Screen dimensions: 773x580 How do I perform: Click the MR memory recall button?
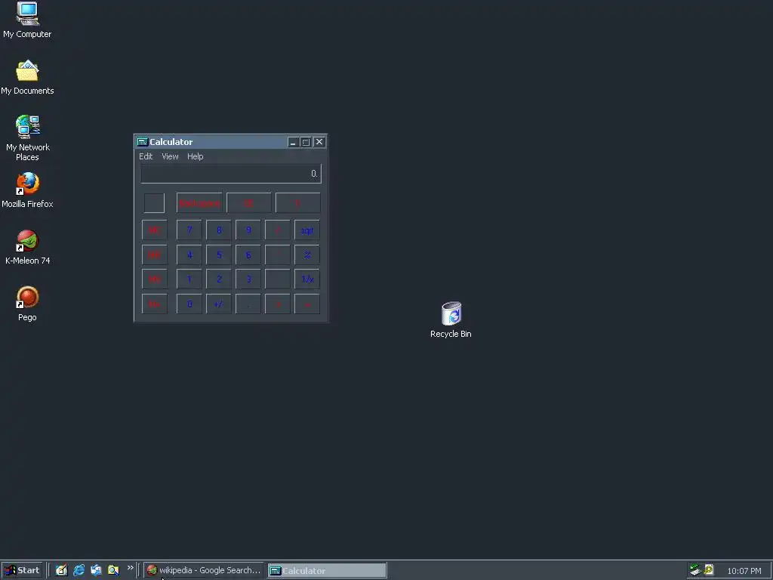(154, 255)
